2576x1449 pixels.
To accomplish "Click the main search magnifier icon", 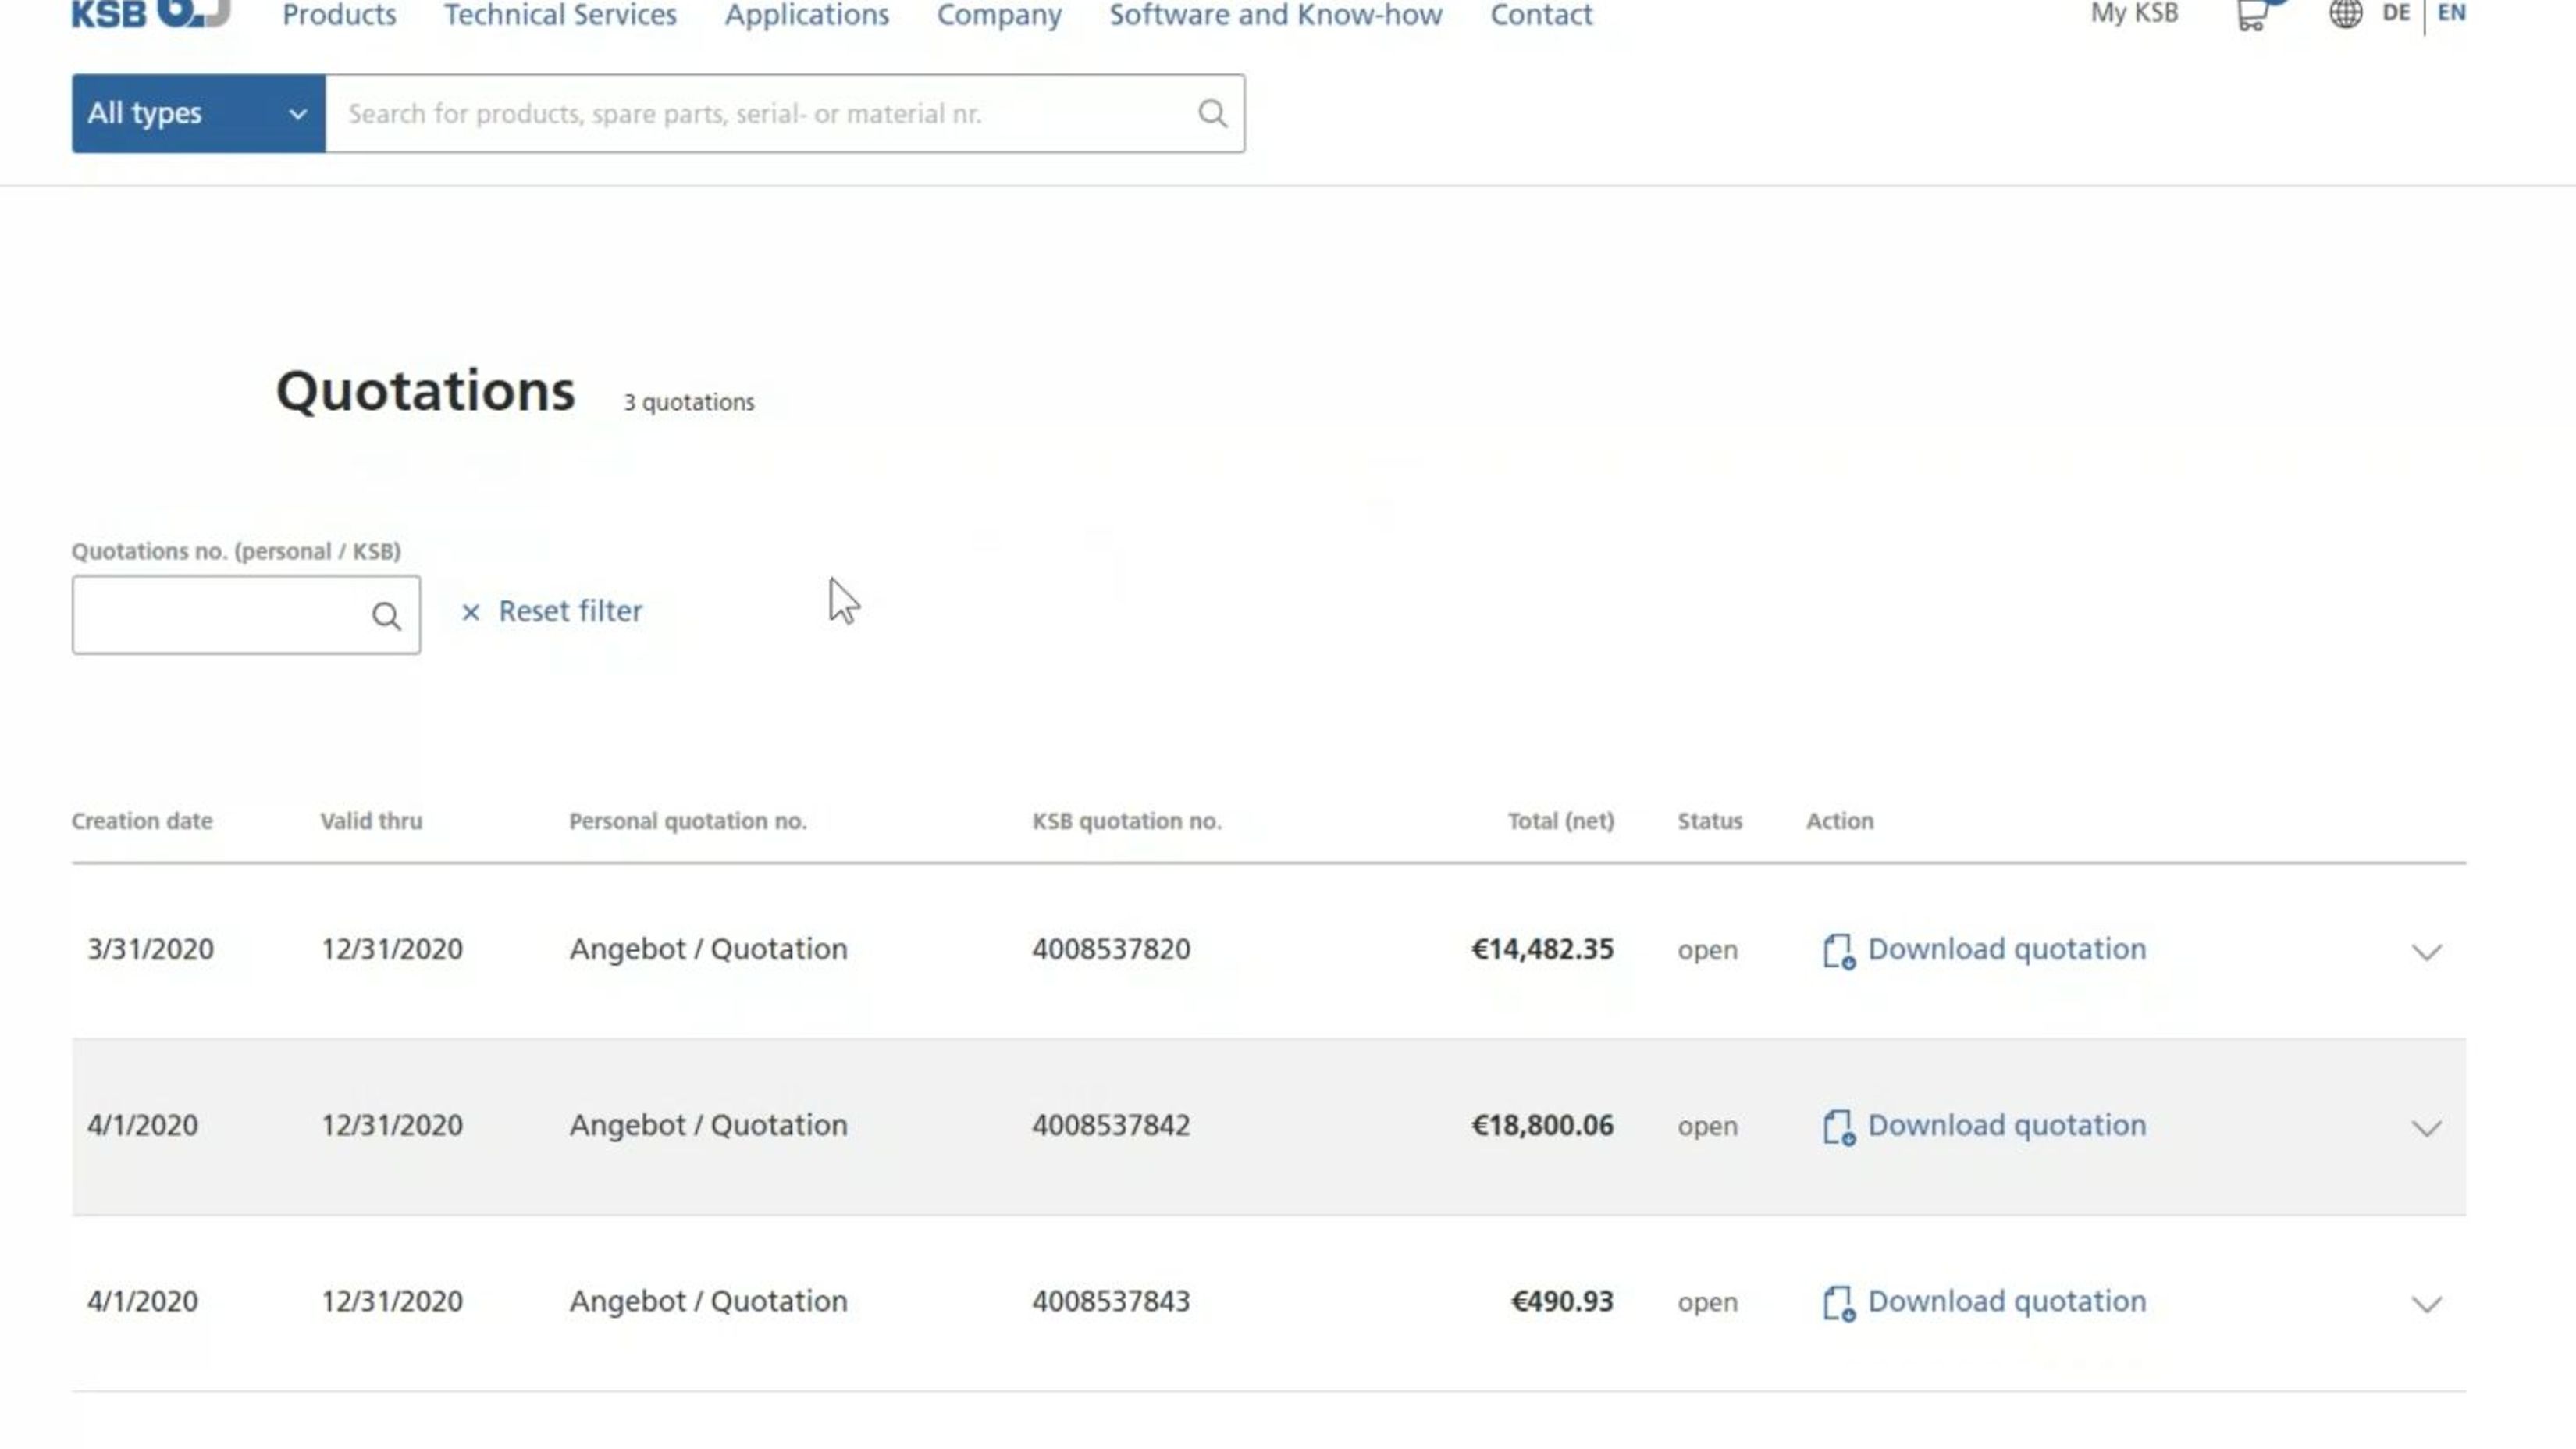I will click(x=1212, y=114).
